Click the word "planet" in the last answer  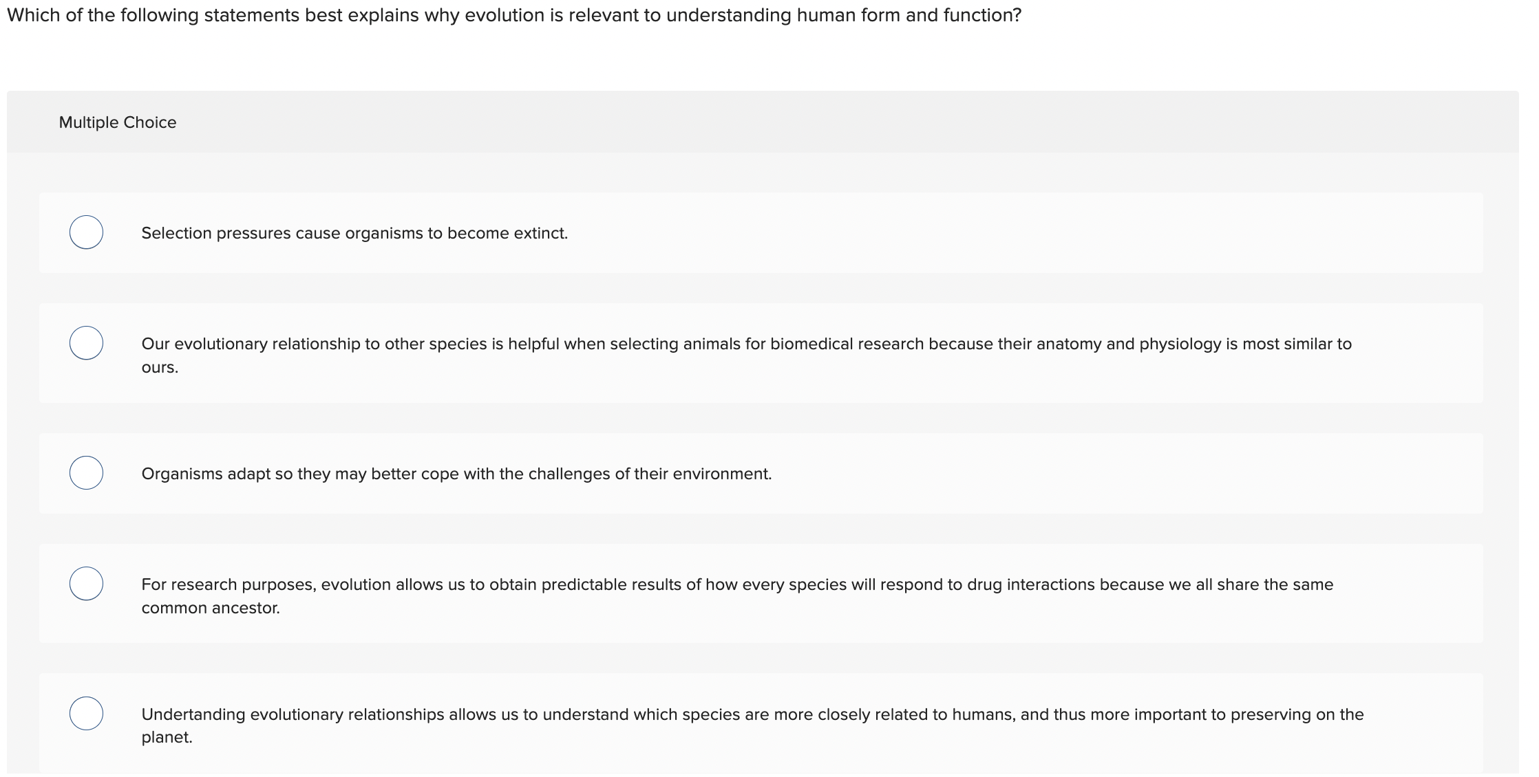click(x=167, y=737)
